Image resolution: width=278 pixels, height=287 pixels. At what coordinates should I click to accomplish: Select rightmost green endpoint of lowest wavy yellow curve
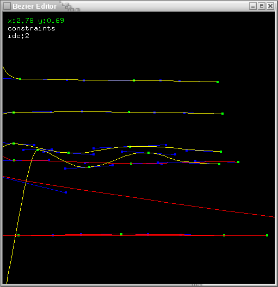pos(219,164)
